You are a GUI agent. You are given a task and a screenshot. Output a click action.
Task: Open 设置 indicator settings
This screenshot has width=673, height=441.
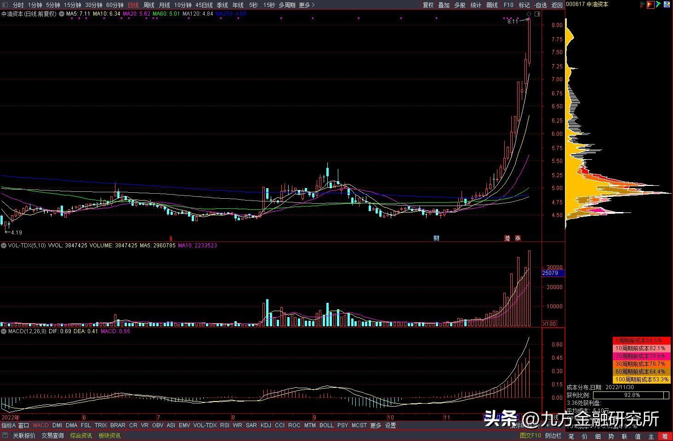point(390,425)
